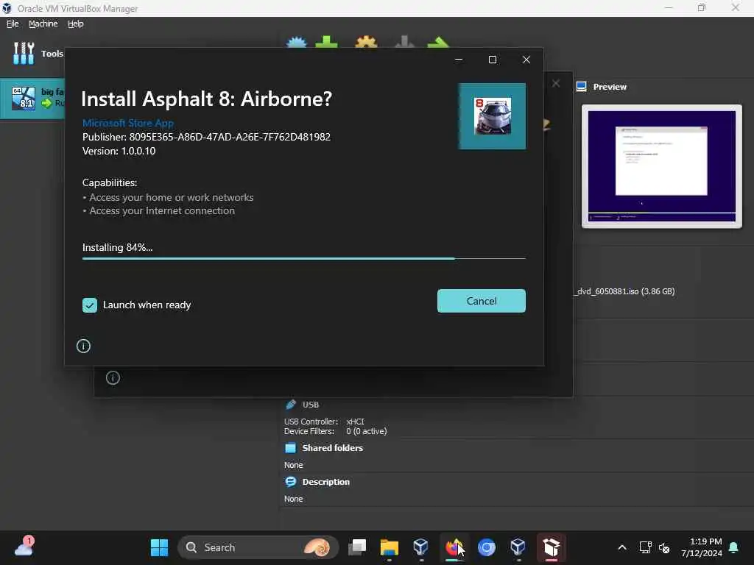754x565 pixels.
Task: Open the Help menu in VirtualBox
Action: coord(76,24)
